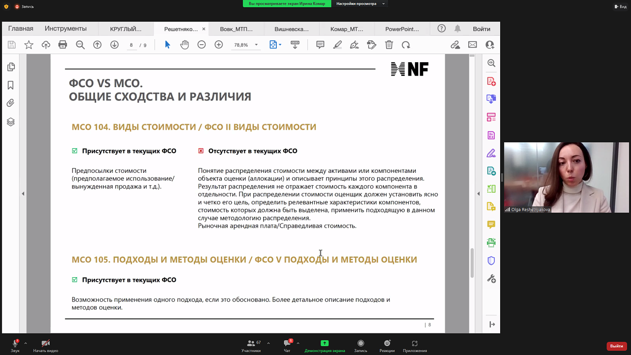
Task: Click the Print icon in the toolbar
Action: click(x=63, y=45)
